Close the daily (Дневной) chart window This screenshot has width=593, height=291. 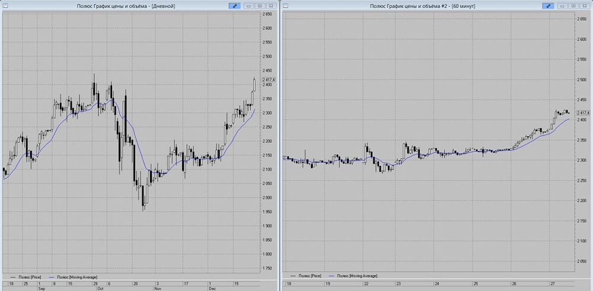[x=271, y=6]
